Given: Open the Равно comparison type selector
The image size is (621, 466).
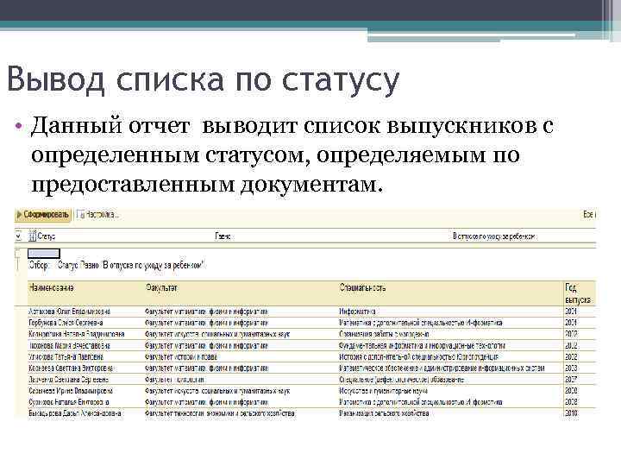Looking at the screenshot, I should 223,236.
